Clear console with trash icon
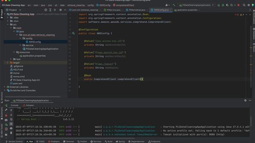 (x=11, y=133)
